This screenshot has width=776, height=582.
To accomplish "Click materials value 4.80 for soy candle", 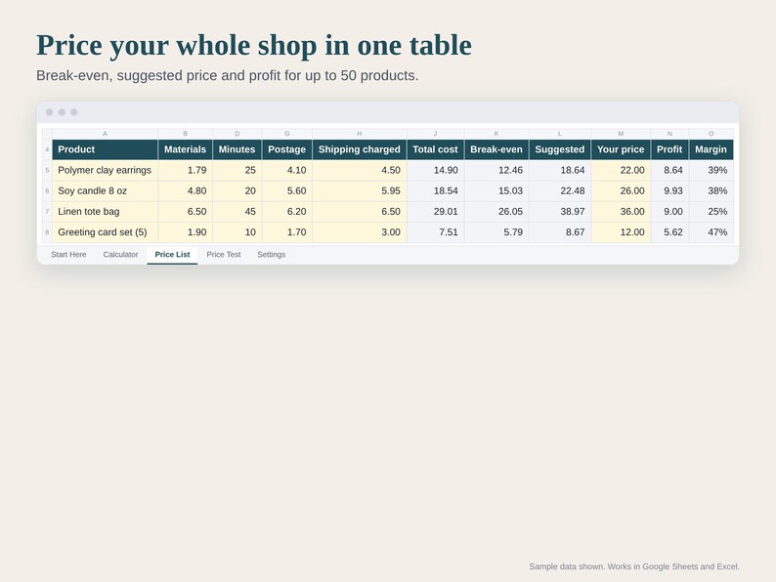I will [x=185, y=190].
